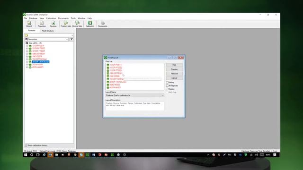The image size is (303, 170).
Task: Open the View menu
Action: click(42, 18)
